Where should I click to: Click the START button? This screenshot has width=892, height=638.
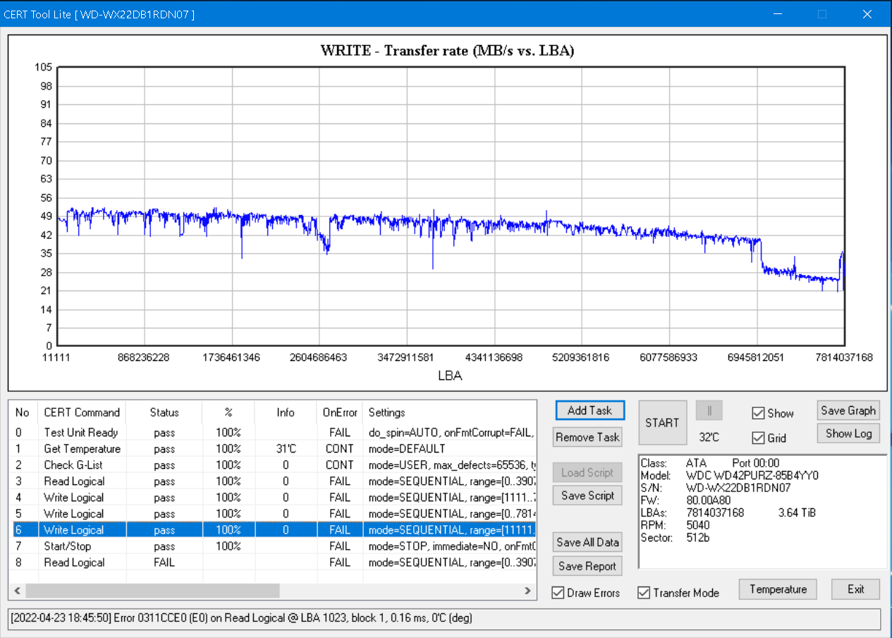pos(661,423)
